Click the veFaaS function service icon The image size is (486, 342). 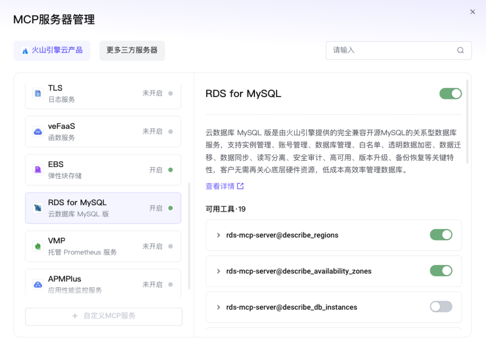[x=38, y=131]
